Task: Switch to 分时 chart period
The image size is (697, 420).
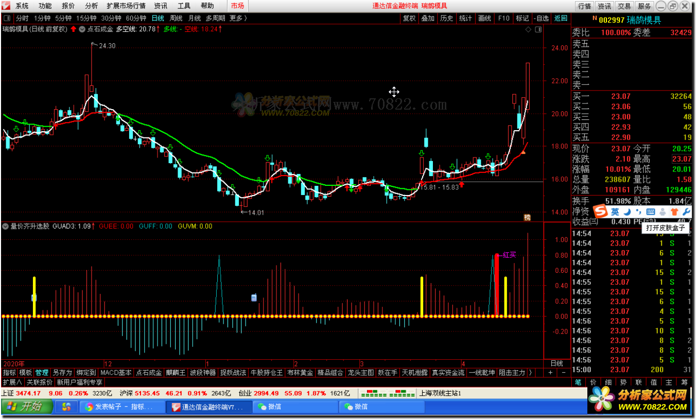Action: click(x=22, y=18)
